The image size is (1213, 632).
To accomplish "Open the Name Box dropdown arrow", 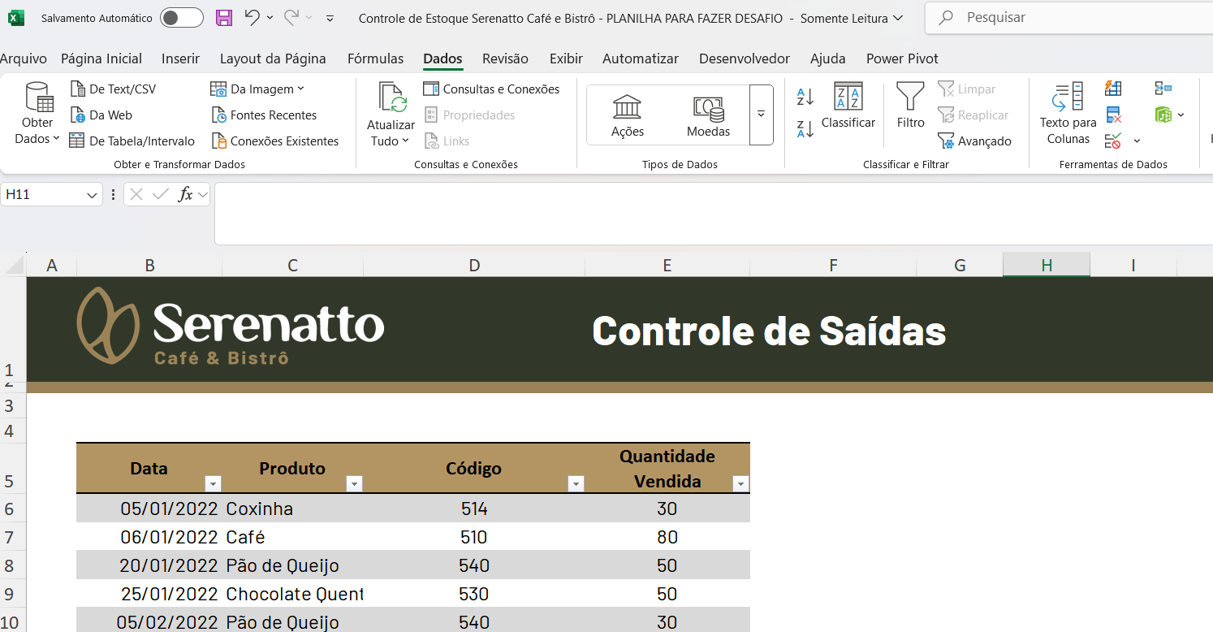I will pyautogui.click(x=92, y=195).
